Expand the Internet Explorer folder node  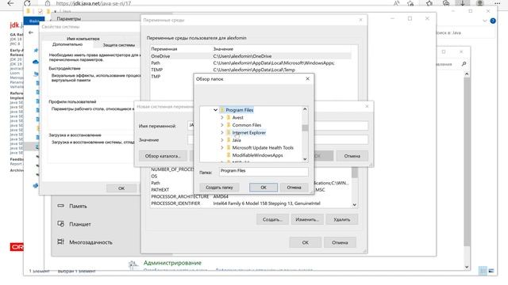coord(222,132)
